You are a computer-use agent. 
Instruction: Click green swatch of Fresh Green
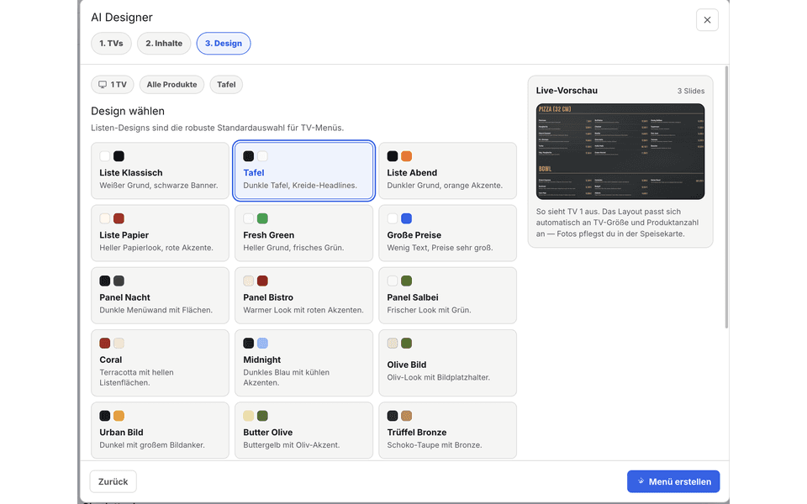click(262, 218)
